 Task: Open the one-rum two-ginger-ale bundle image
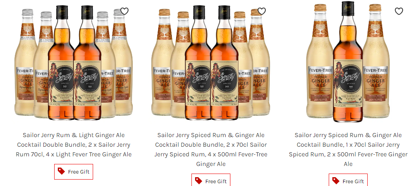[x=348, y=62]
